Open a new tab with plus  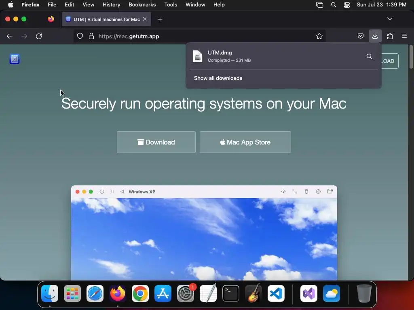click(x=160, y=19)
